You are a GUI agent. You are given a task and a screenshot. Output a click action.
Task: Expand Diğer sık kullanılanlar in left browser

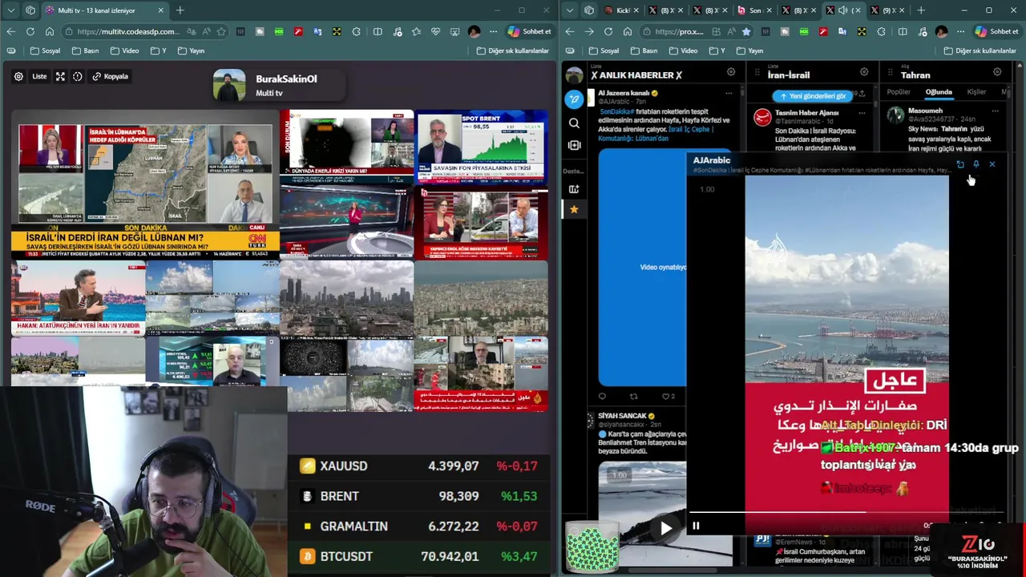[513, 50]
